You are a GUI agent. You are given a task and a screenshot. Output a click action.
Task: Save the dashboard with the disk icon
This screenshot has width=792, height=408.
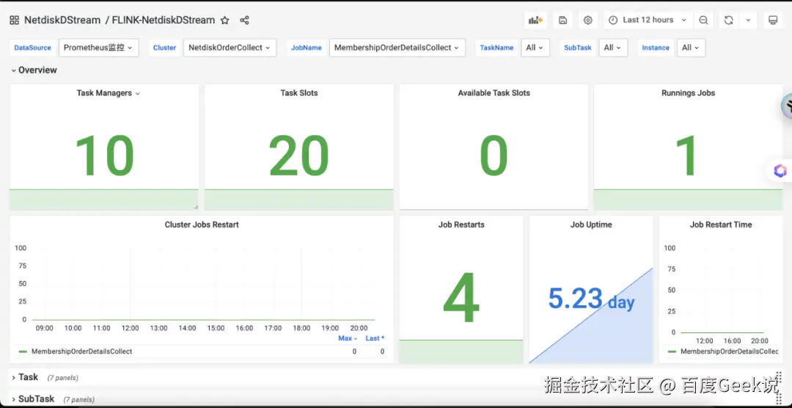point(562,21)
